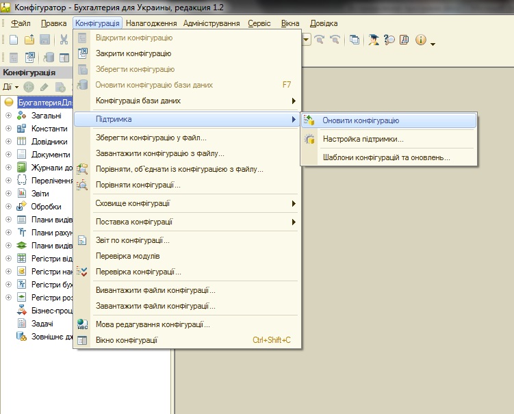Viewport: 514px width, 414px height.
Task: Open the Сховище конфігурації submenu
Action: click(x=187, y=203)
